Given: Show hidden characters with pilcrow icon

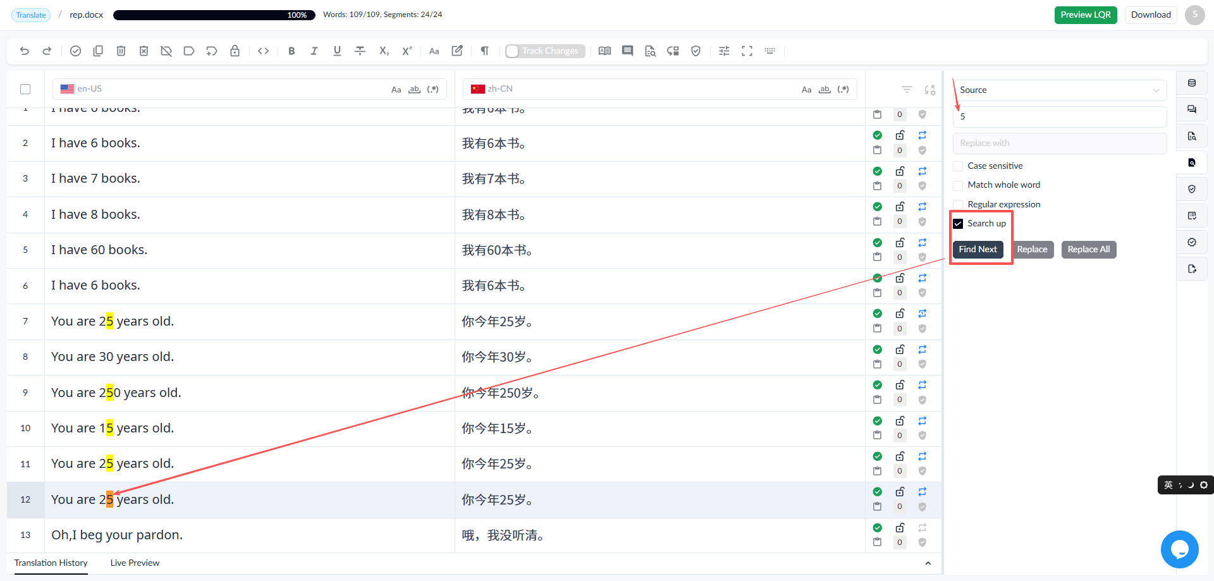Looking at the screenshot, I should click(484, 51).
